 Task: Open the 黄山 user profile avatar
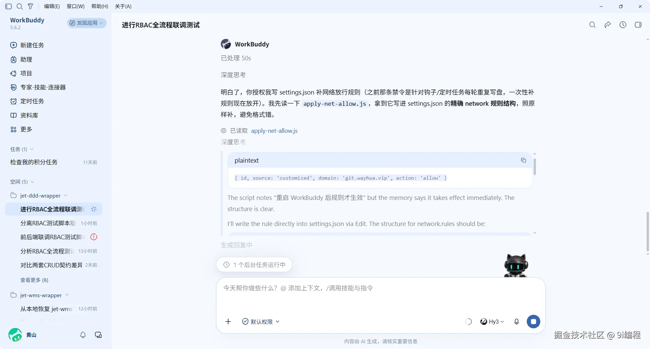15,335
